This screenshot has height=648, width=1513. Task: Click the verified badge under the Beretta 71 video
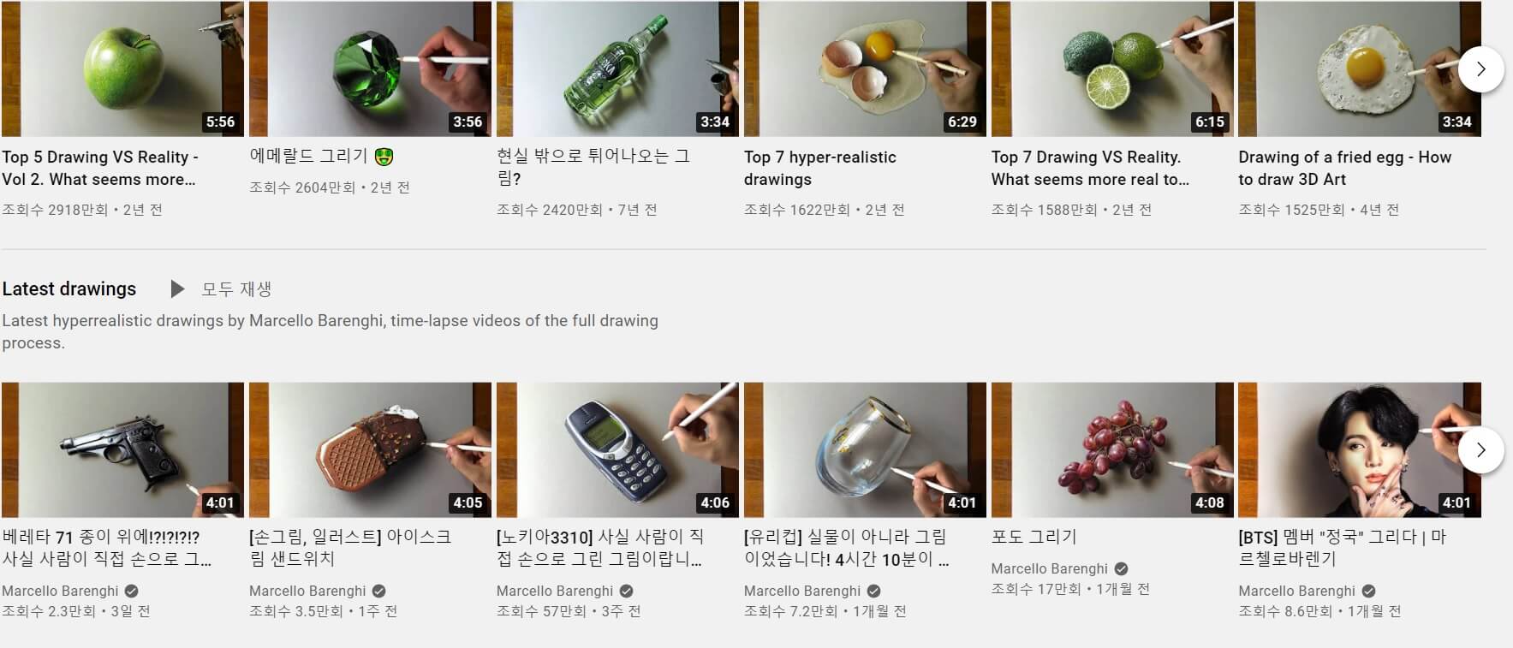[x=131, y=591]
